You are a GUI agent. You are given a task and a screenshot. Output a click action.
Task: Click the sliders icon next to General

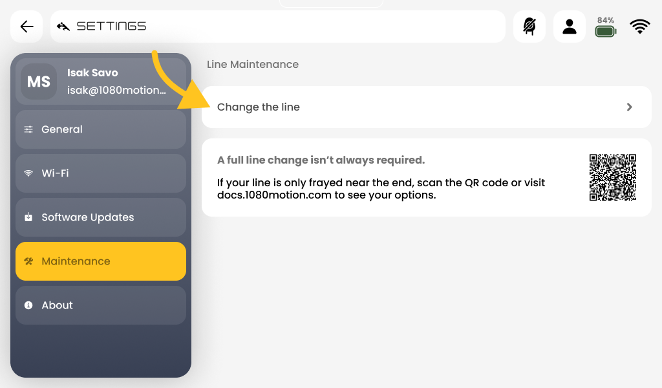click(x=28, y=129)
